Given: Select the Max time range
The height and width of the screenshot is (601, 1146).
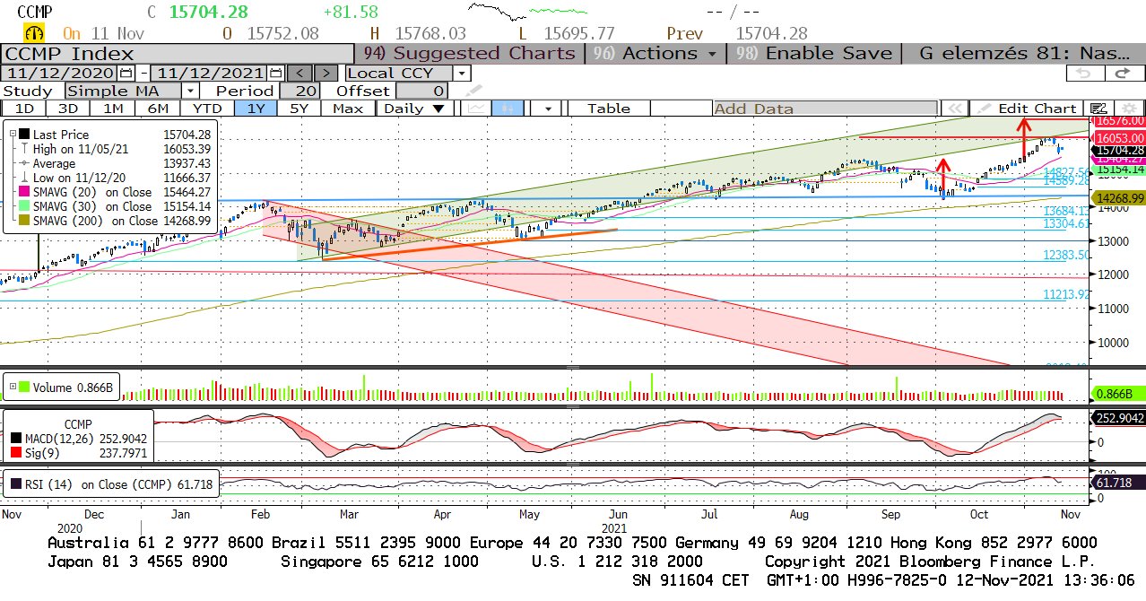Looking at the screenshot, I should coord(347,109).
